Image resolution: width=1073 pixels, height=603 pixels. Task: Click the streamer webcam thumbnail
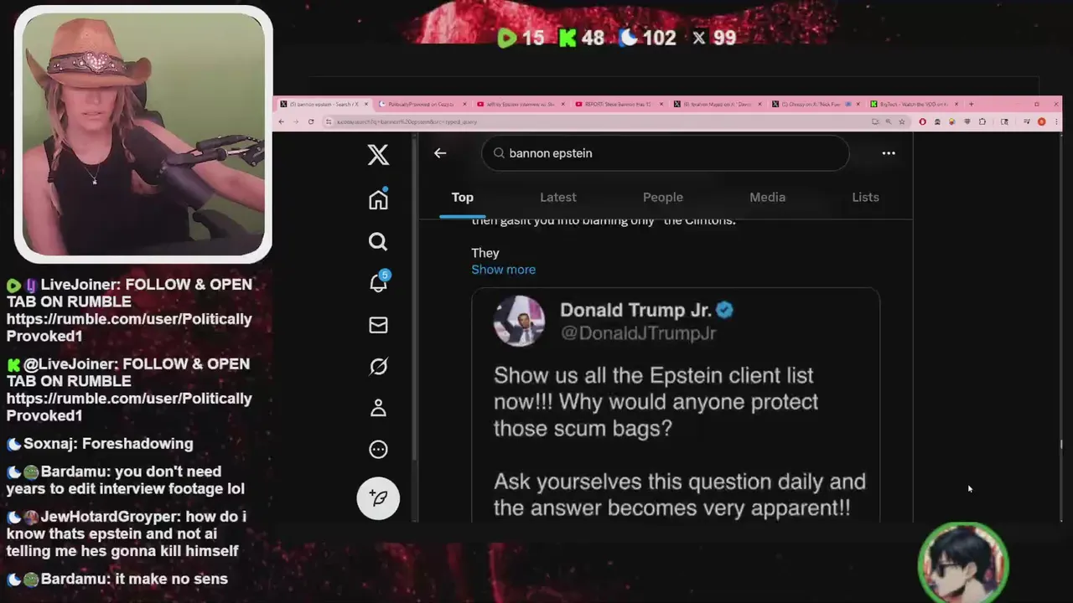pos(143,134)
